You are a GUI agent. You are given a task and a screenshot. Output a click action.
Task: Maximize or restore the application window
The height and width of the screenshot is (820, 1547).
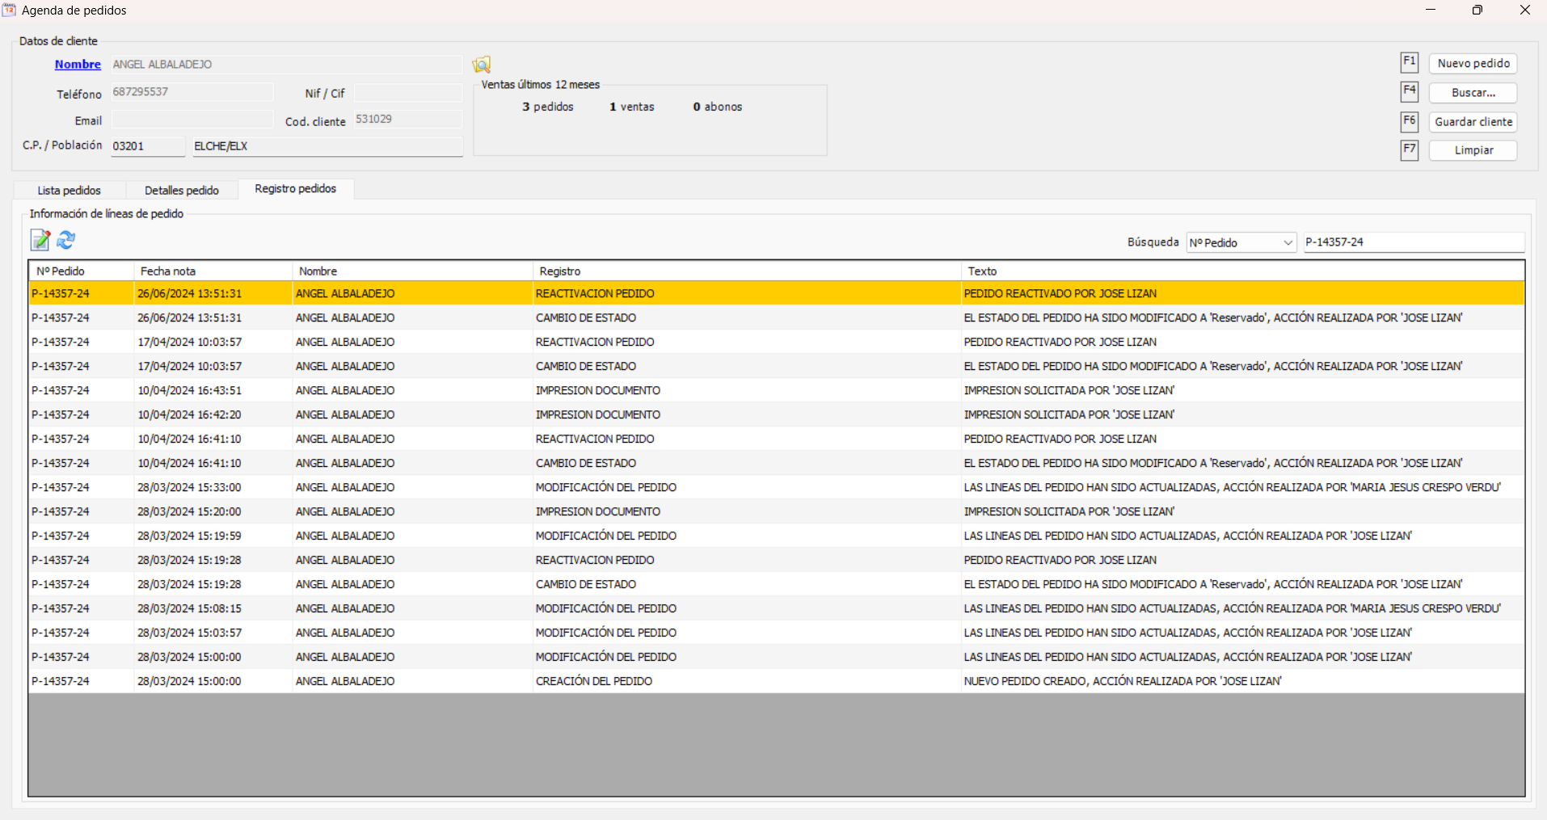(1477, 11)
